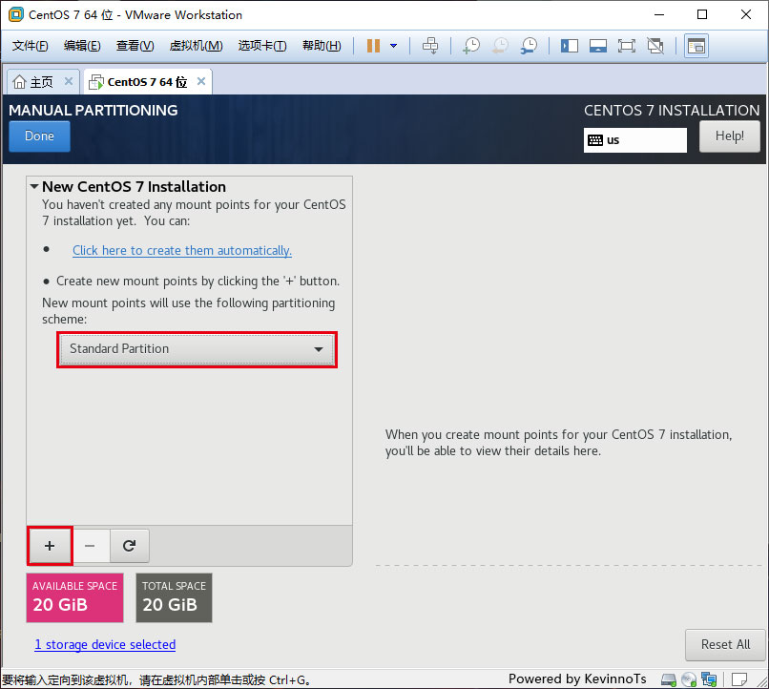Collapse New CentOS 7 Installation section

point(34,186)
